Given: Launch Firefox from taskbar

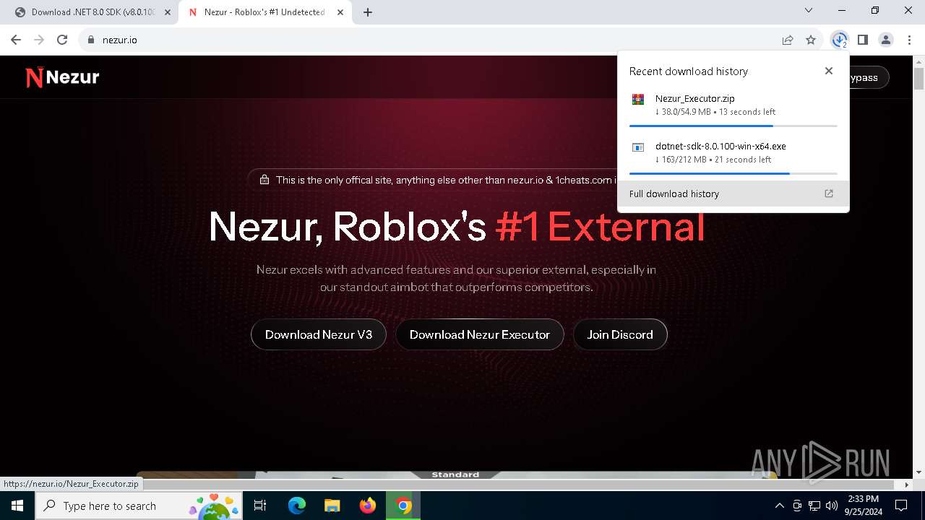Looking at the screenshot, I should pyautogui.click(x=368, y=506).
